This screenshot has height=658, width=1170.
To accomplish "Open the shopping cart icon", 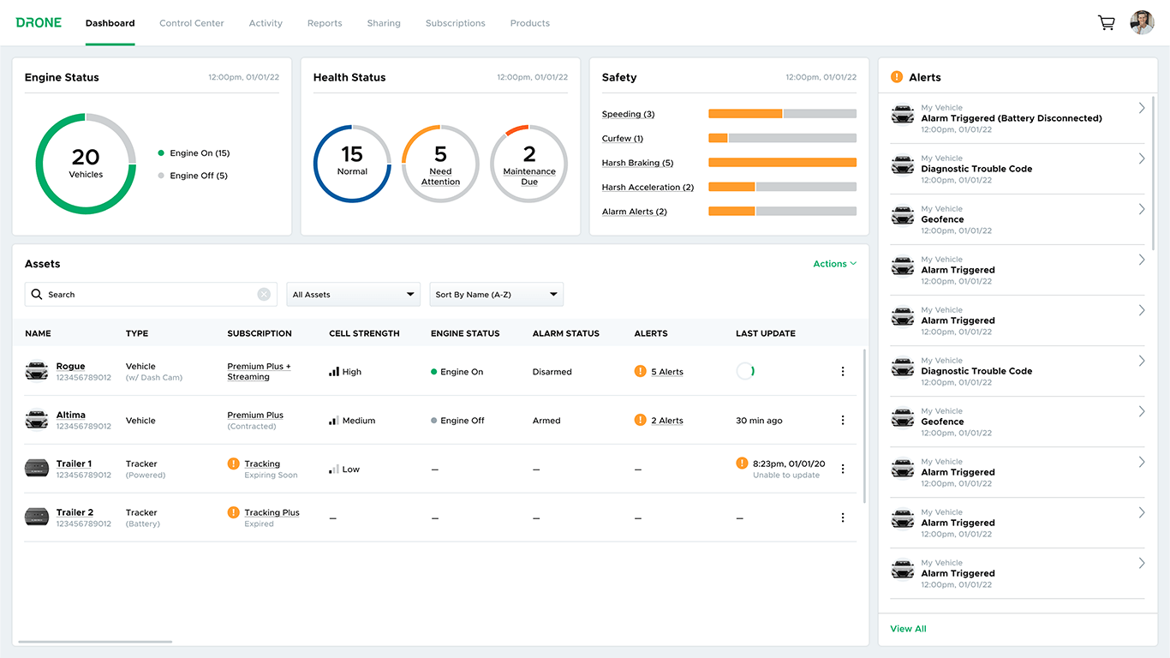I will click(1106, 22).
